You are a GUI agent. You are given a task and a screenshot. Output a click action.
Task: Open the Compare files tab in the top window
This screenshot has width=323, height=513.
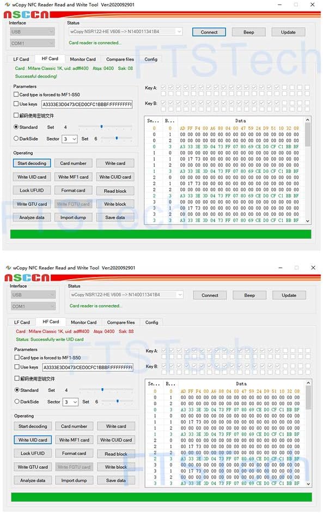click(120, 59)
